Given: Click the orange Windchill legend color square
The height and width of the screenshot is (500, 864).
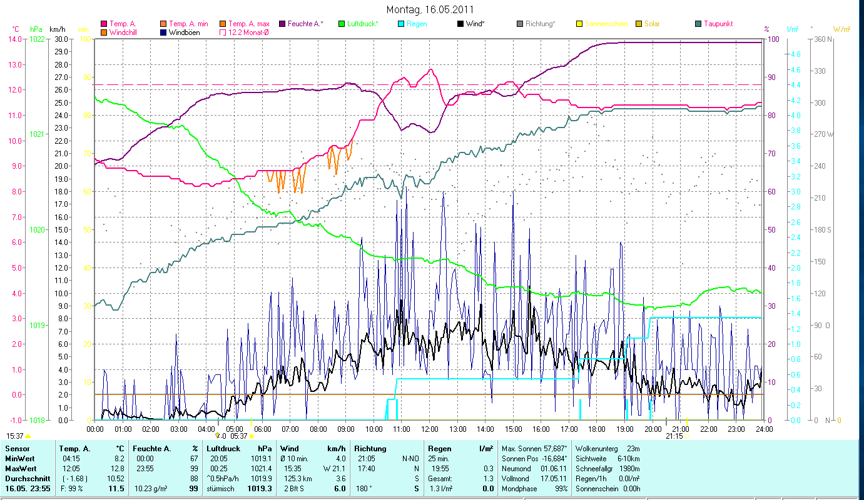Looking at the screenshot, I should point(103,32).
